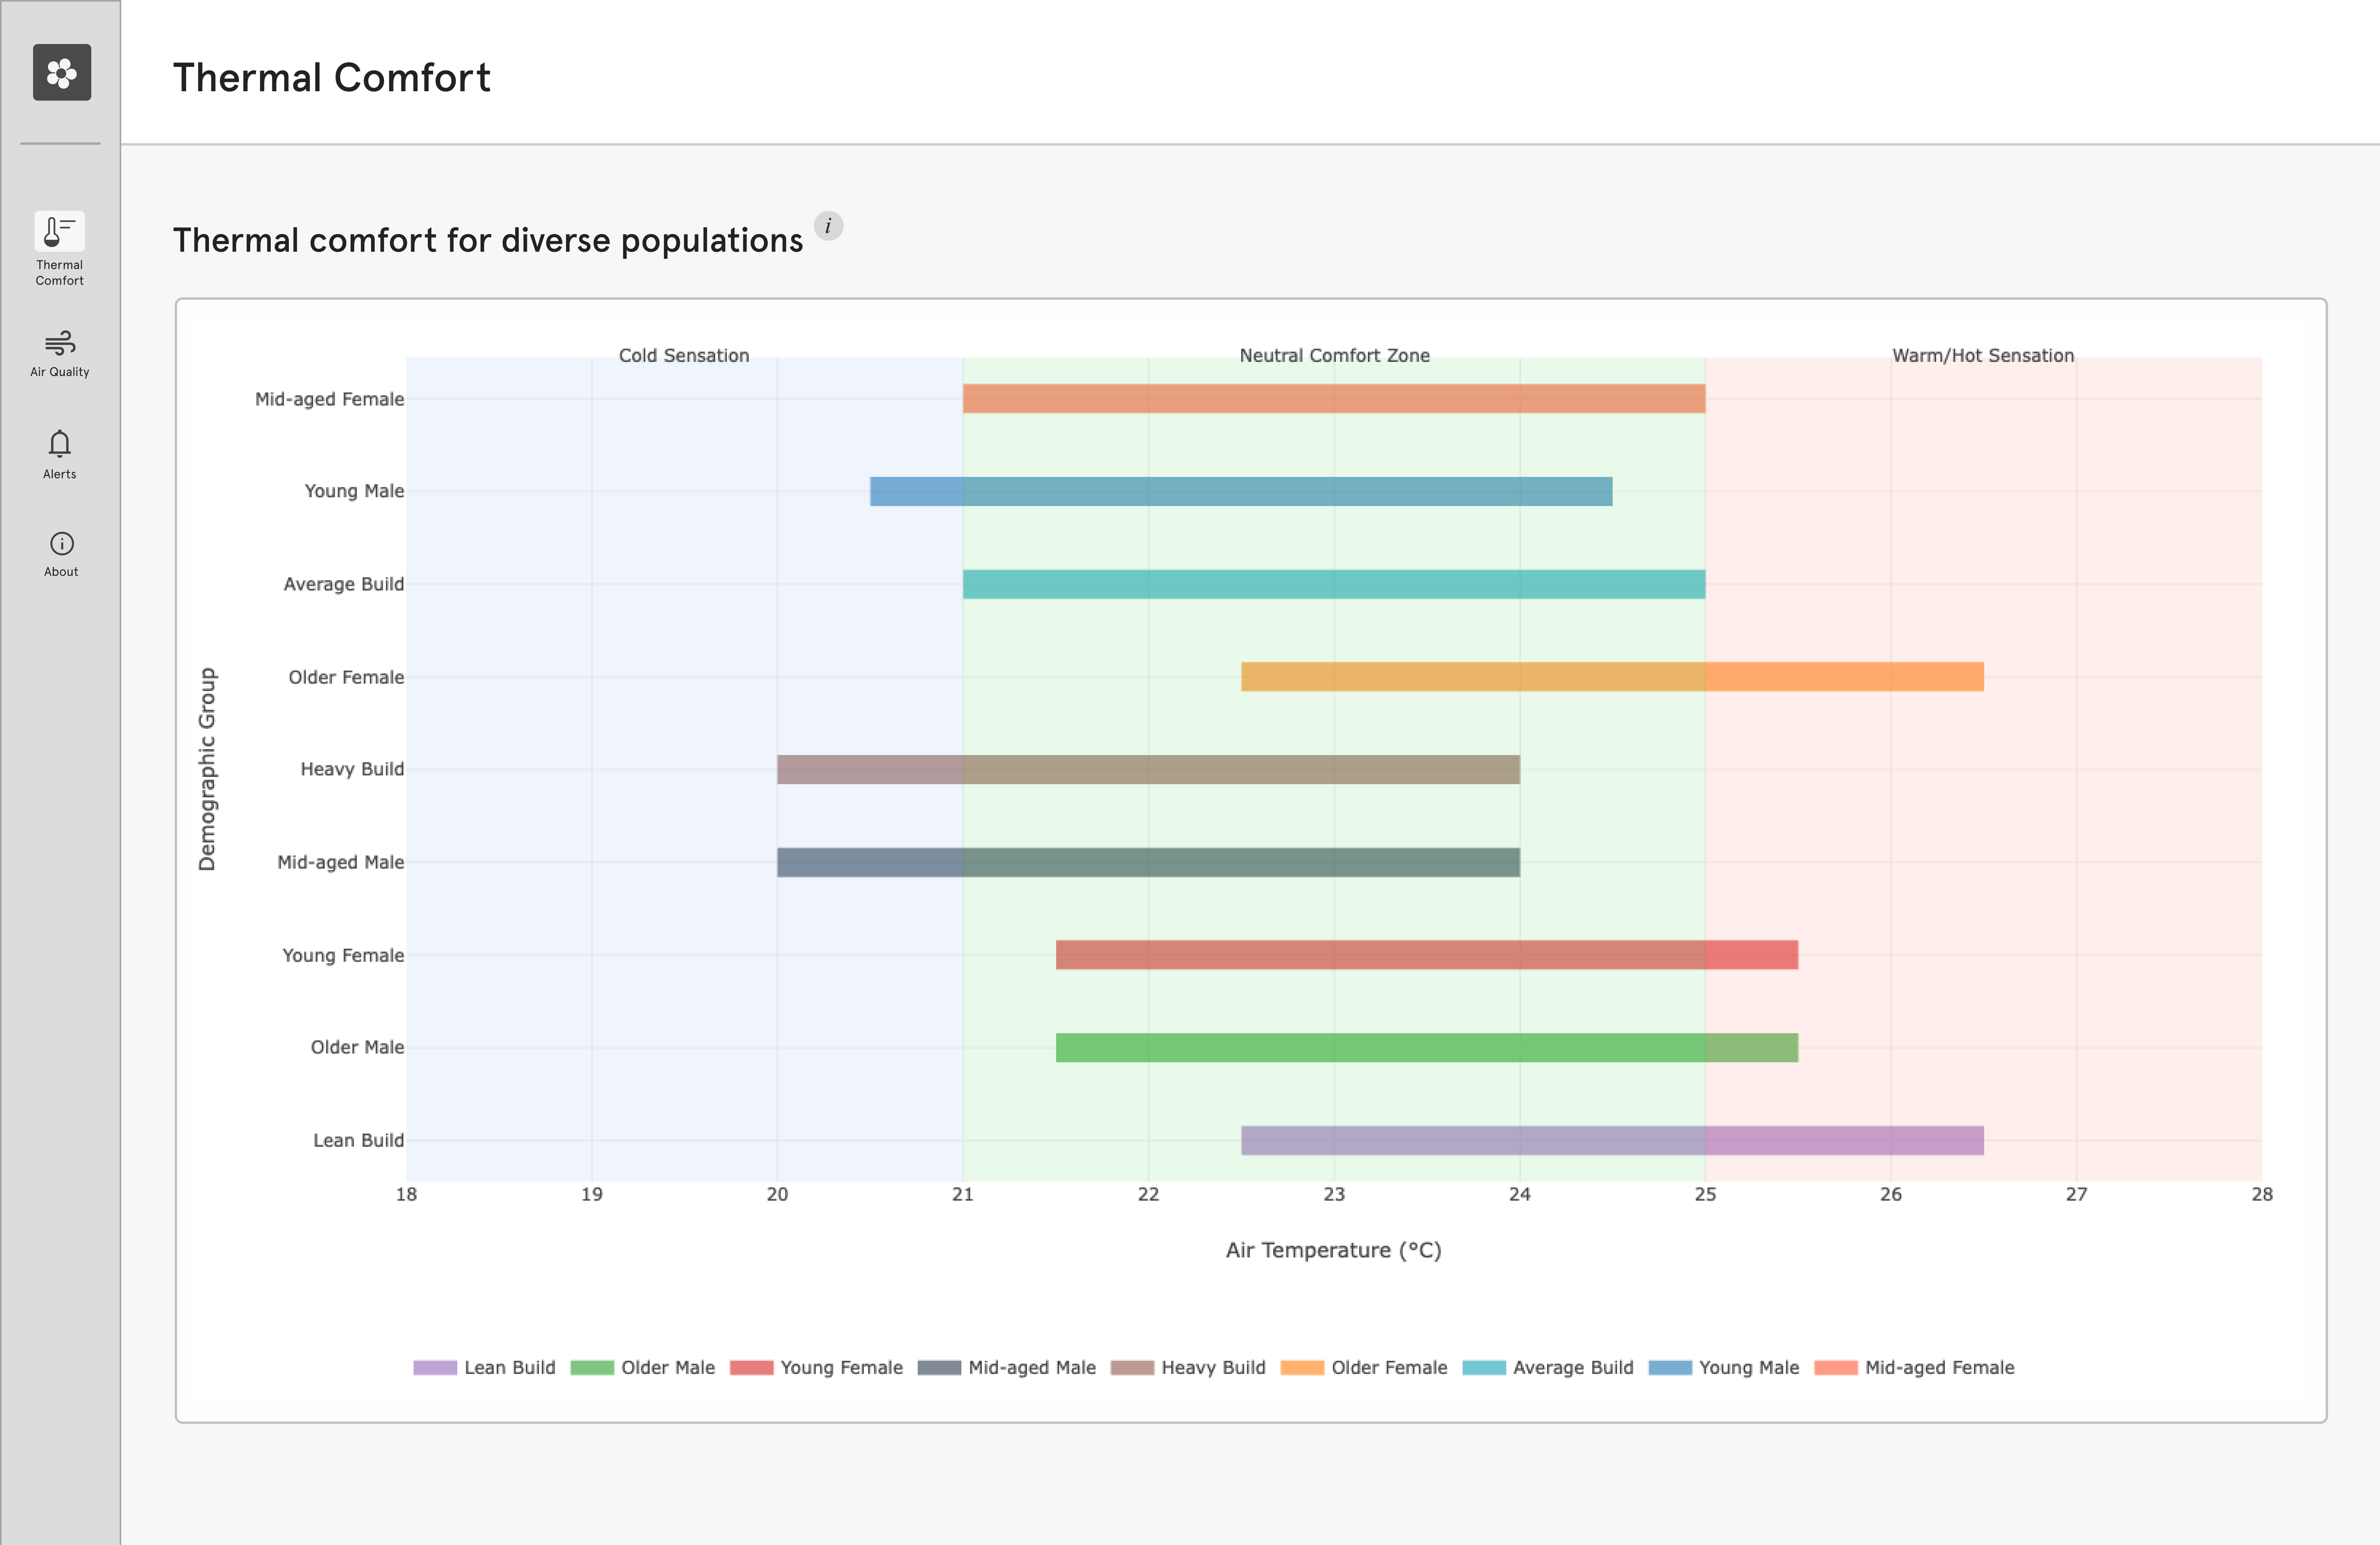Click the x-axis tick label 25
The width and height of the screenshot is (2380, 1545).
(1705, 1194)
